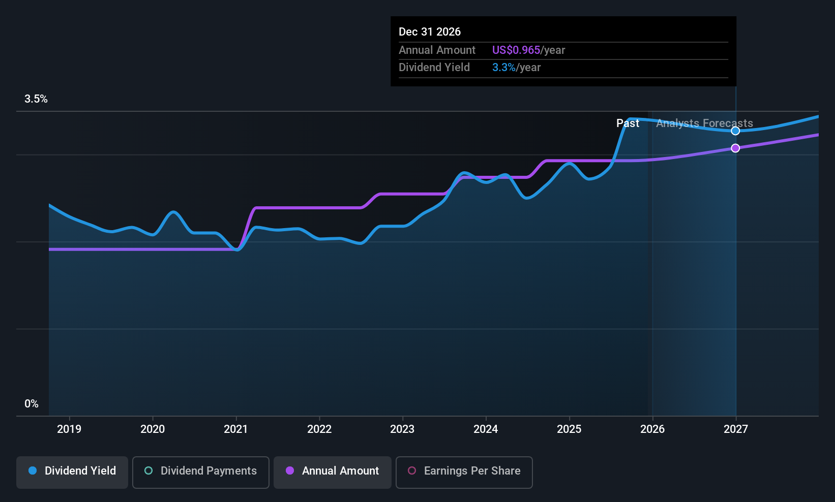Switch to the Past period label
Image resolution: width=835 pixels, height=502 pixels.
[x=628, y=123]
